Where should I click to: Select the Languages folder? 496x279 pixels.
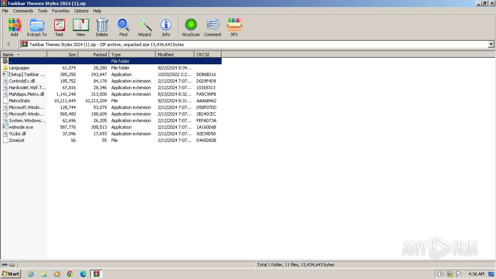(111, 68)
